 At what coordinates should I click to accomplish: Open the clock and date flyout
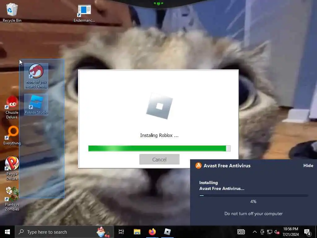tap(290, 232)
